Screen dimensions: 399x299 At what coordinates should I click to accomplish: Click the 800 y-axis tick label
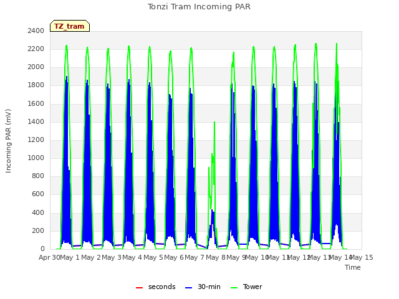(38, 176)
